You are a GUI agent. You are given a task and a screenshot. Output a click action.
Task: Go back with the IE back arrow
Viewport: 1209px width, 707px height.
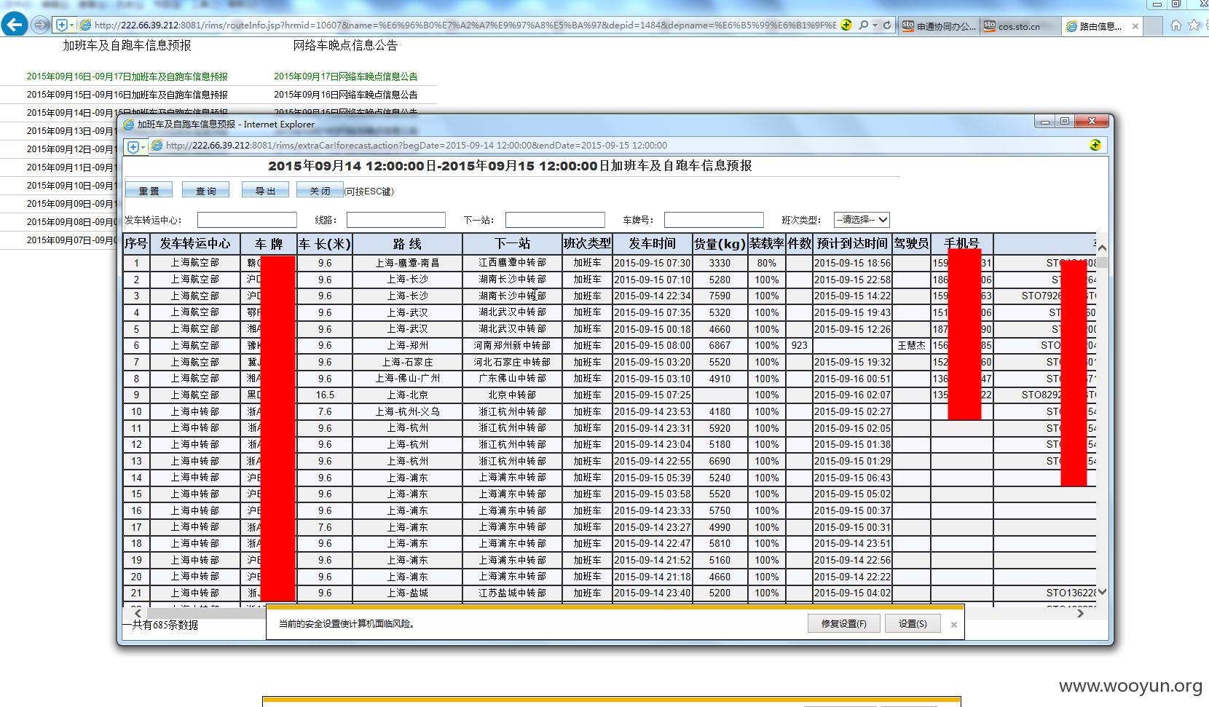tap(15, 25)
